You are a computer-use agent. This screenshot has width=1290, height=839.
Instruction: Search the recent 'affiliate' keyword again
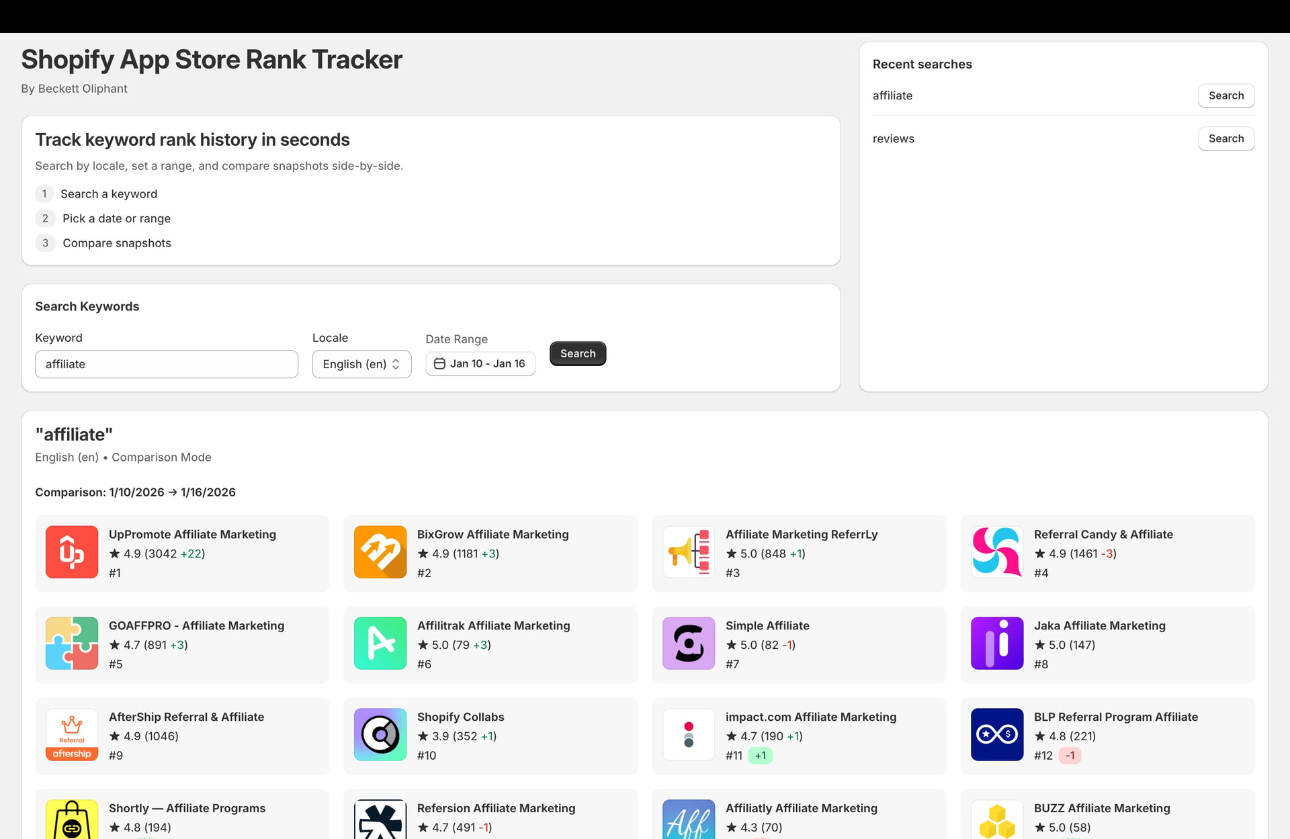(1225, 95)
